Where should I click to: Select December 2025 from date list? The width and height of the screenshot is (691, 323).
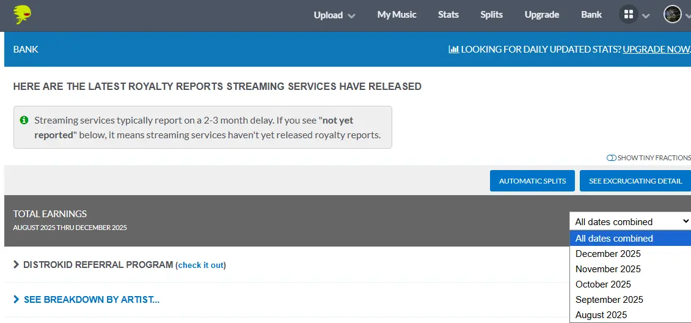(630, 254)
